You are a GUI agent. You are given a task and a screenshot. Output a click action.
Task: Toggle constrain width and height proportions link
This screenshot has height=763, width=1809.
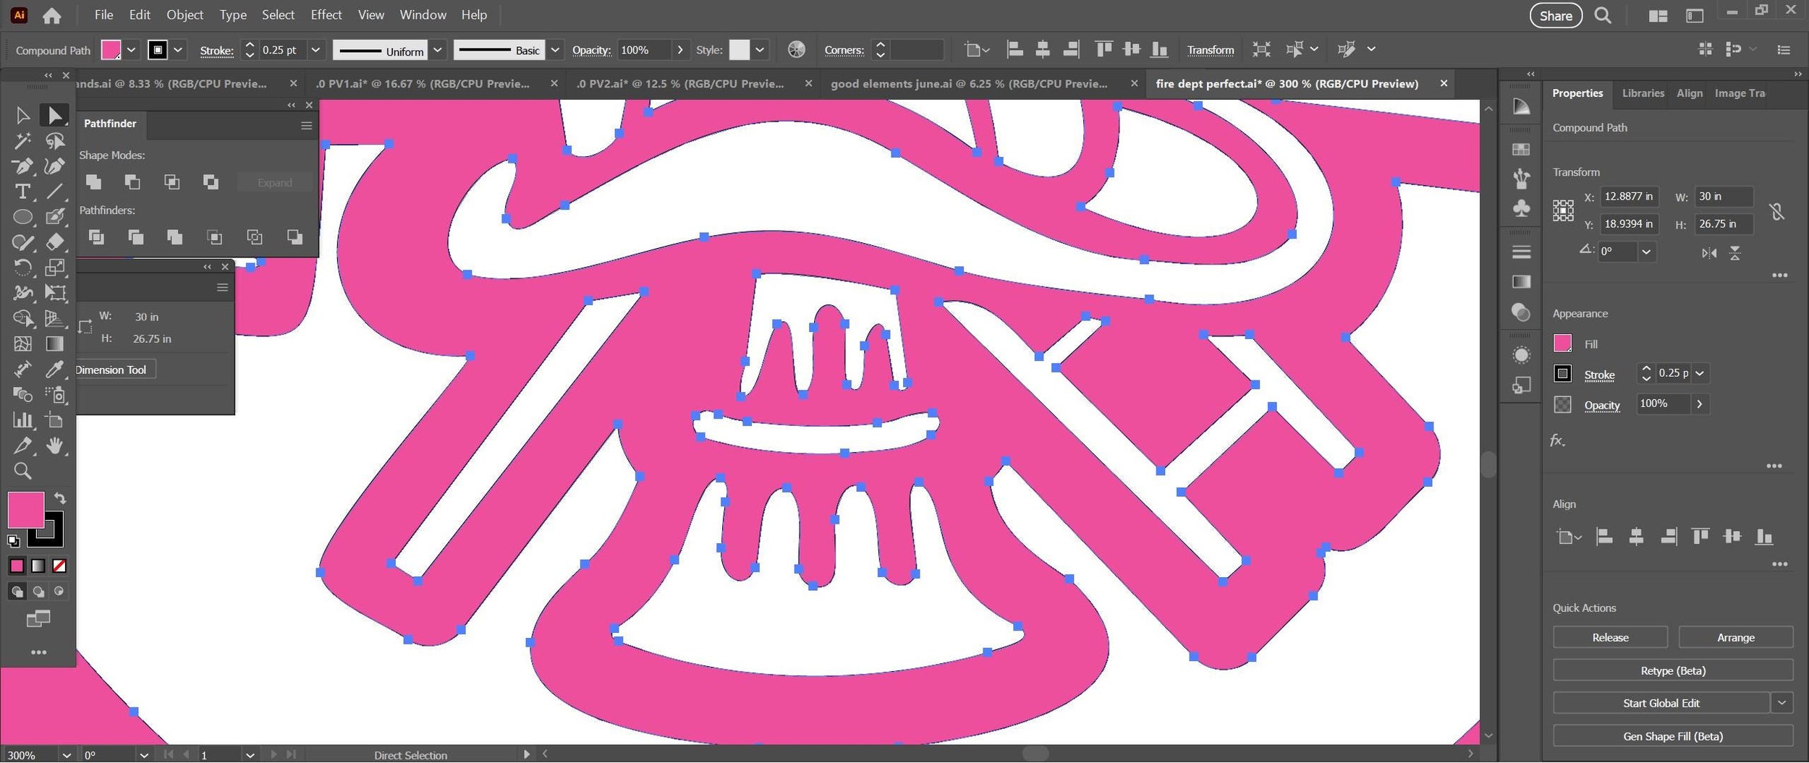click(x=1776, y=211)
